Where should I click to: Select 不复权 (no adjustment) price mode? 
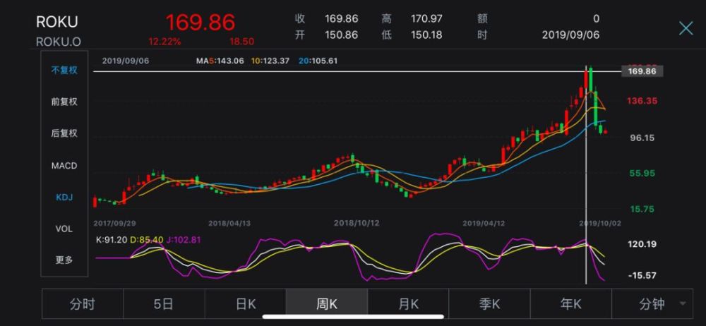pos(64,71)
